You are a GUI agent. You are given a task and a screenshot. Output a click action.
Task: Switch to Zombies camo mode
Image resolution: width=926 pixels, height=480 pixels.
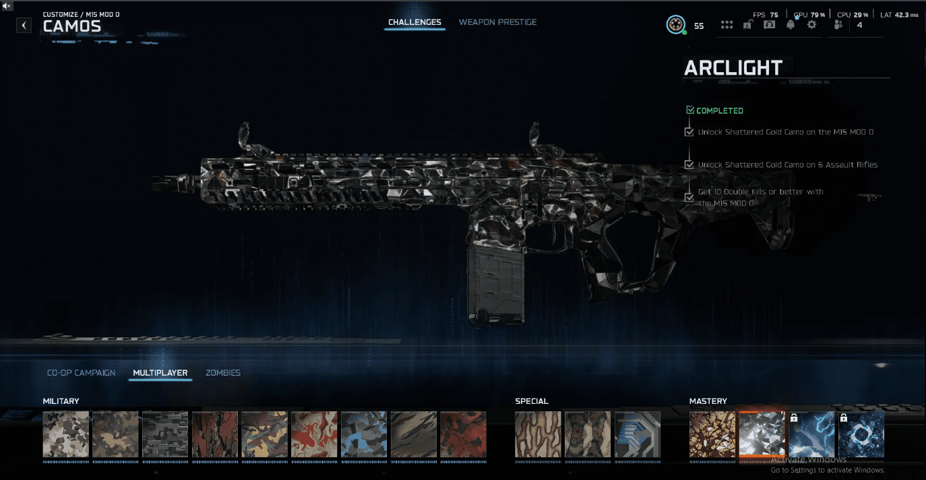pos(222,373)
